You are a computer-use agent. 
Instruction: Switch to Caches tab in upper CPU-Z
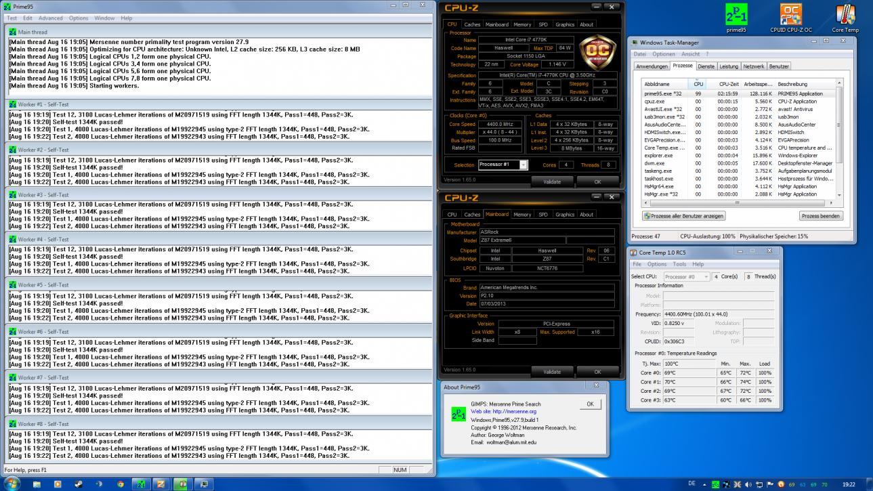pos(472,24)
